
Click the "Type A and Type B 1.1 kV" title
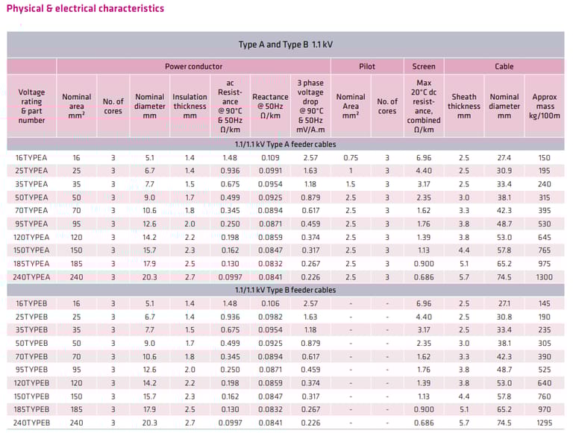pos(286,45)
